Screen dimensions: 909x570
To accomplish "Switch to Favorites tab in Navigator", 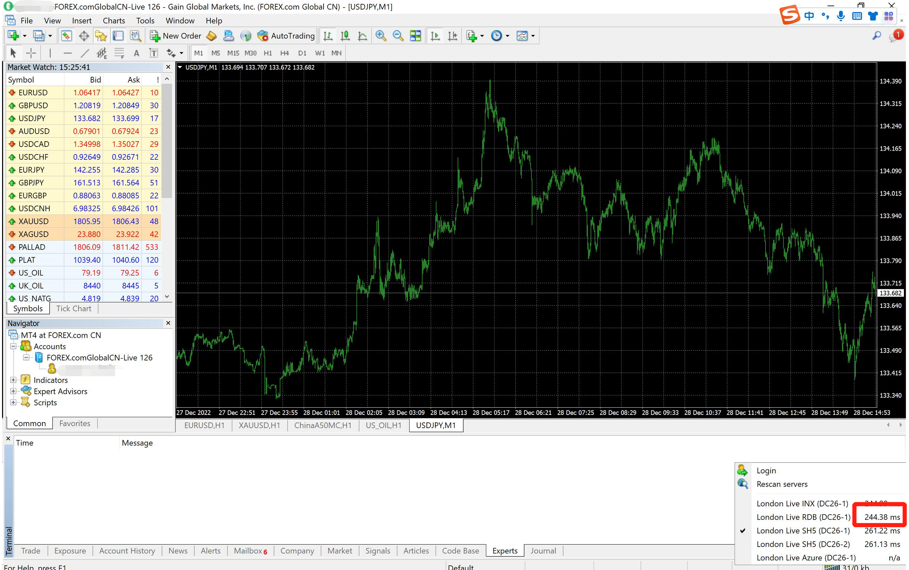I will 75,423.
